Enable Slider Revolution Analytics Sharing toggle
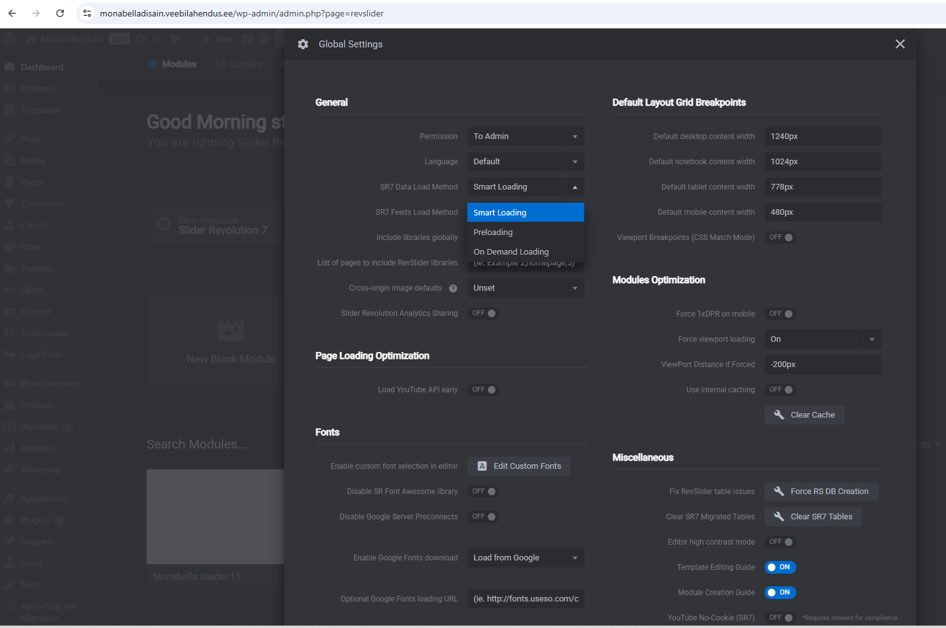 [x=484, y=313]
